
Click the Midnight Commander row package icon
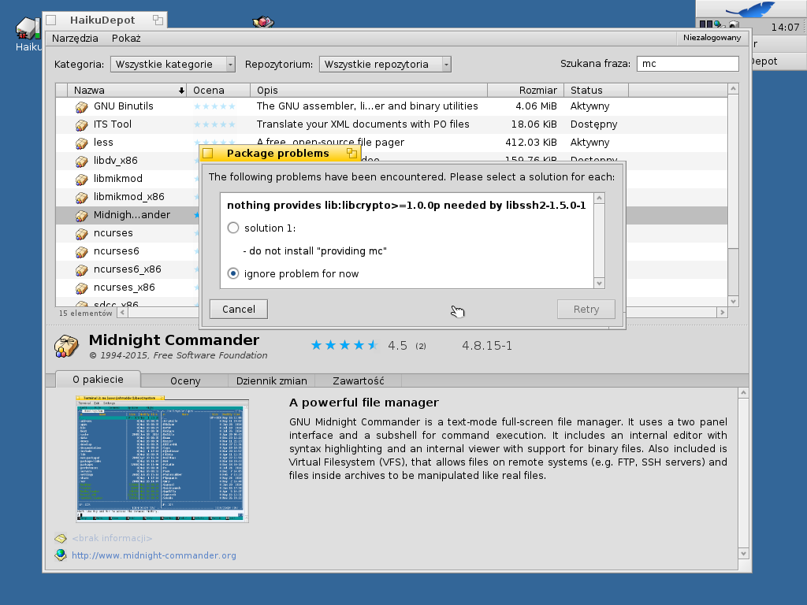[x=81, y=216]
